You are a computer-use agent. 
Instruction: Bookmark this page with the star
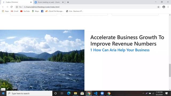click(158, 7)
